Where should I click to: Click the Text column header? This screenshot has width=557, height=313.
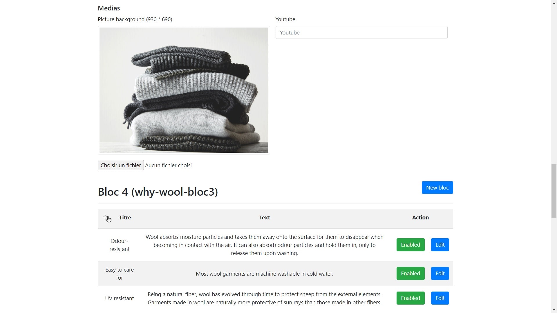264,218
